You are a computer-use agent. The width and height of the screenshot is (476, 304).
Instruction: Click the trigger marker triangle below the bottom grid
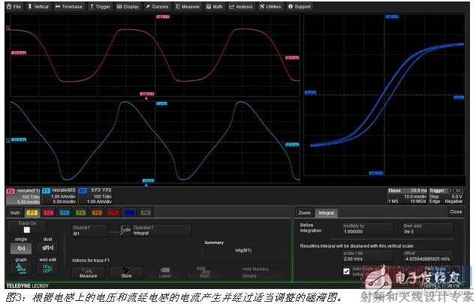146,185
